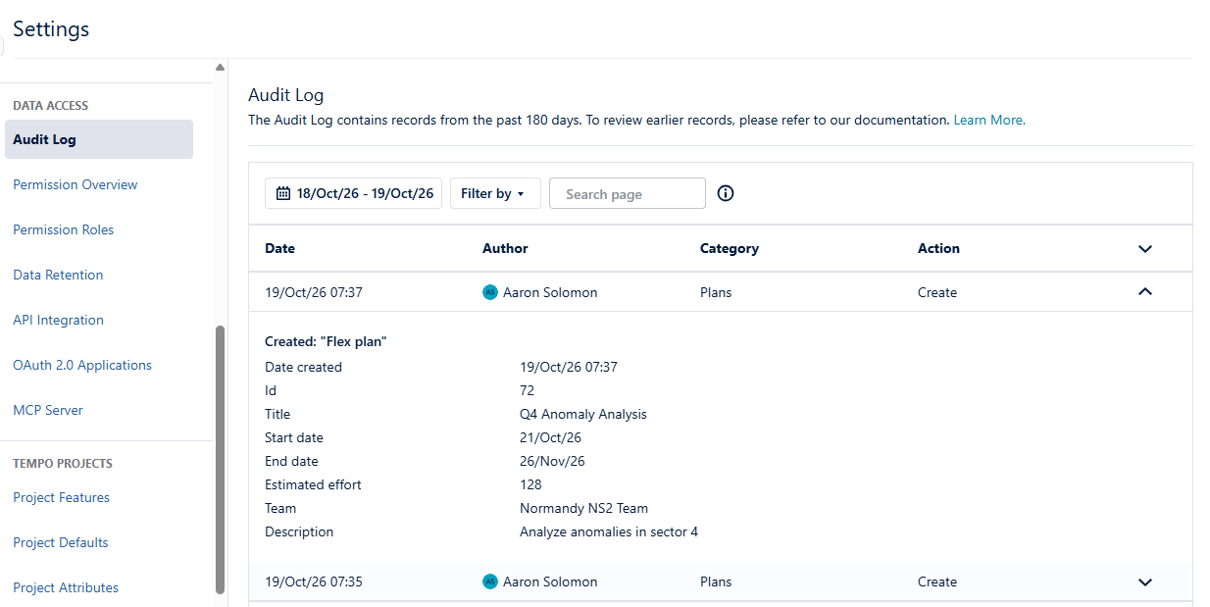Viewport: 1210px width, 607px height.
Task: Click the end date value 26/Nov/26
Action: pyautogui.click(x=551, y=461)
